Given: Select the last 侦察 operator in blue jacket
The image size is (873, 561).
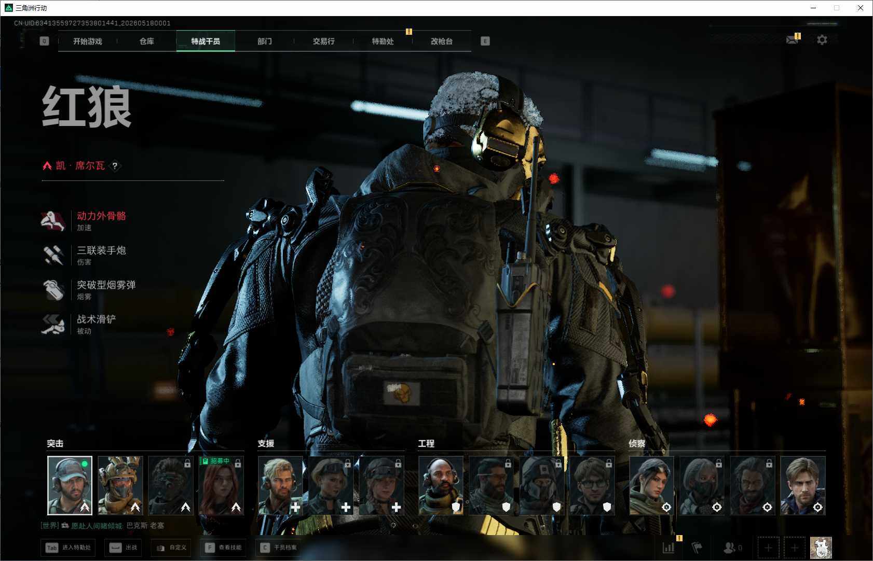Looking at the screenshot, I should pos(802,485).
